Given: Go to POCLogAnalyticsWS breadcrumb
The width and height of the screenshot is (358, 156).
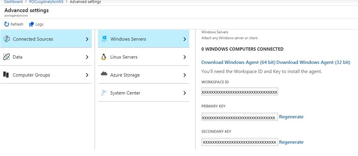Looking at the screenshot, I should click(x=46, y=2).
